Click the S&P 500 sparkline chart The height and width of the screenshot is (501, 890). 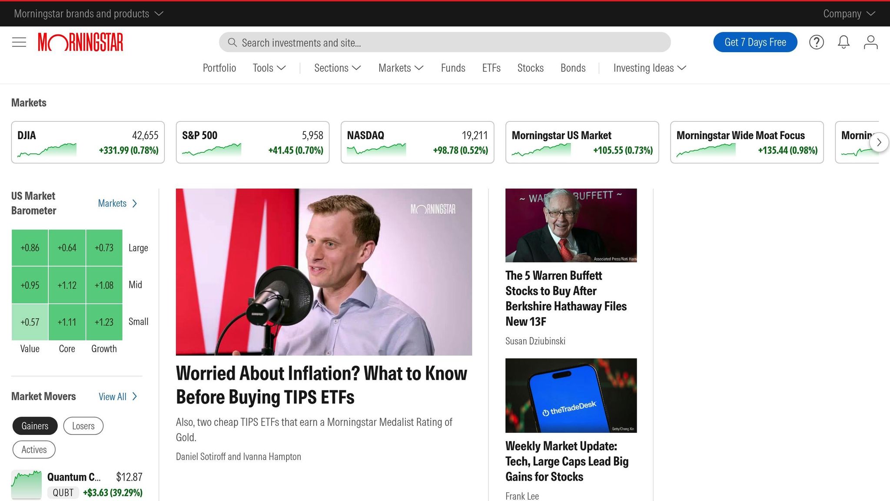(x=212, y=150)
